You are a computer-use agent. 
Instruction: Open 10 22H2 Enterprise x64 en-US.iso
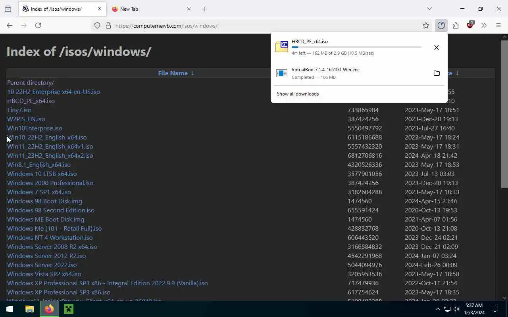pyautogui.click(x=54, y=92)
